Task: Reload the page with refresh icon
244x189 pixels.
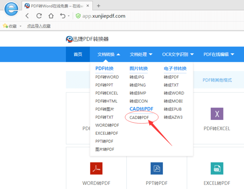Action: 39,16
